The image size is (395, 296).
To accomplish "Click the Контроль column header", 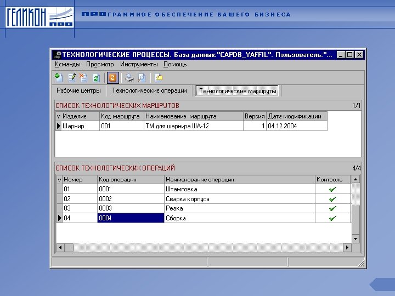I will click(333, 179).
